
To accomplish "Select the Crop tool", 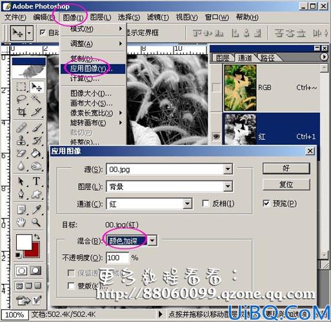I will click(21, 111).
